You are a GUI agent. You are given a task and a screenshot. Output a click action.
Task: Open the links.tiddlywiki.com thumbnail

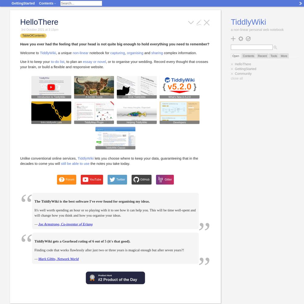tap(51, 113)
